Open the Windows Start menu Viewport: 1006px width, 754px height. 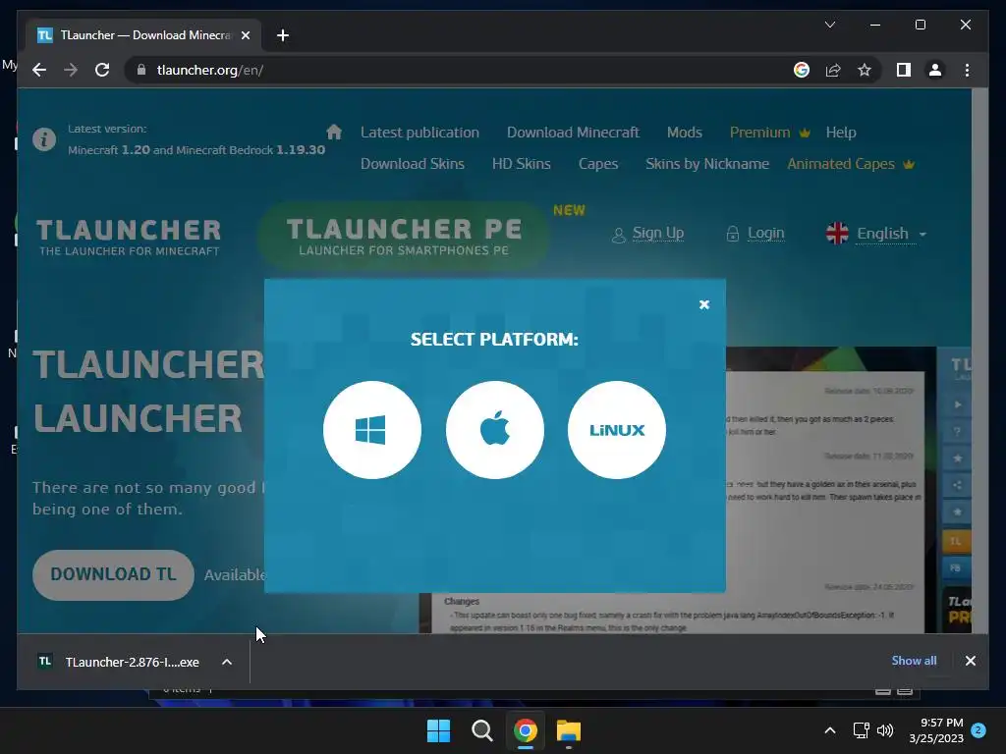point(439,730)
